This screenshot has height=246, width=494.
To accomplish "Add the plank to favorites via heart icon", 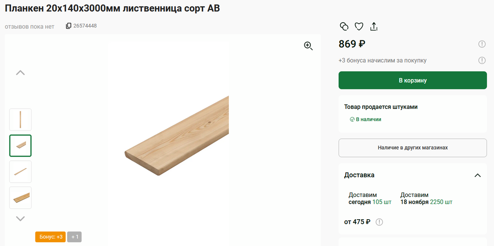I will point(359,26).
